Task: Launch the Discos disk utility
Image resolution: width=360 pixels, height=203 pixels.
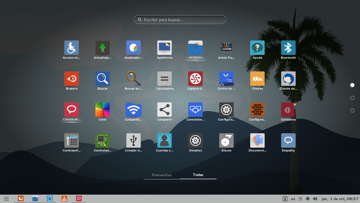Action: [x=226, y=141]
